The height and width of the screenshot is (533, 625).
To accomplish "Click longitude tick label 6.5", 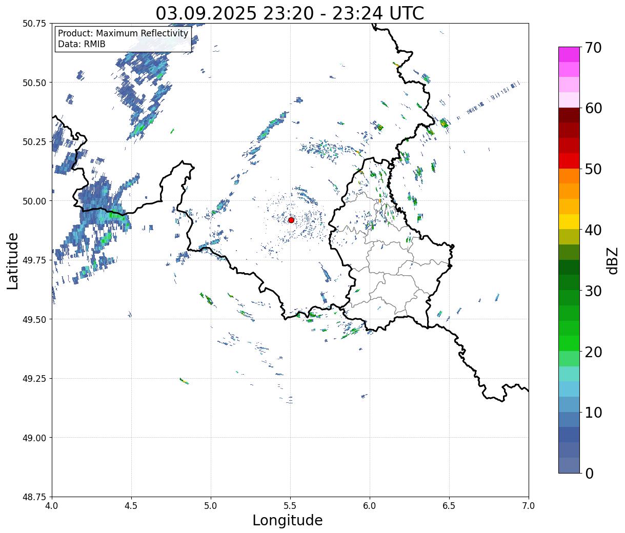I will coord(449,506).
